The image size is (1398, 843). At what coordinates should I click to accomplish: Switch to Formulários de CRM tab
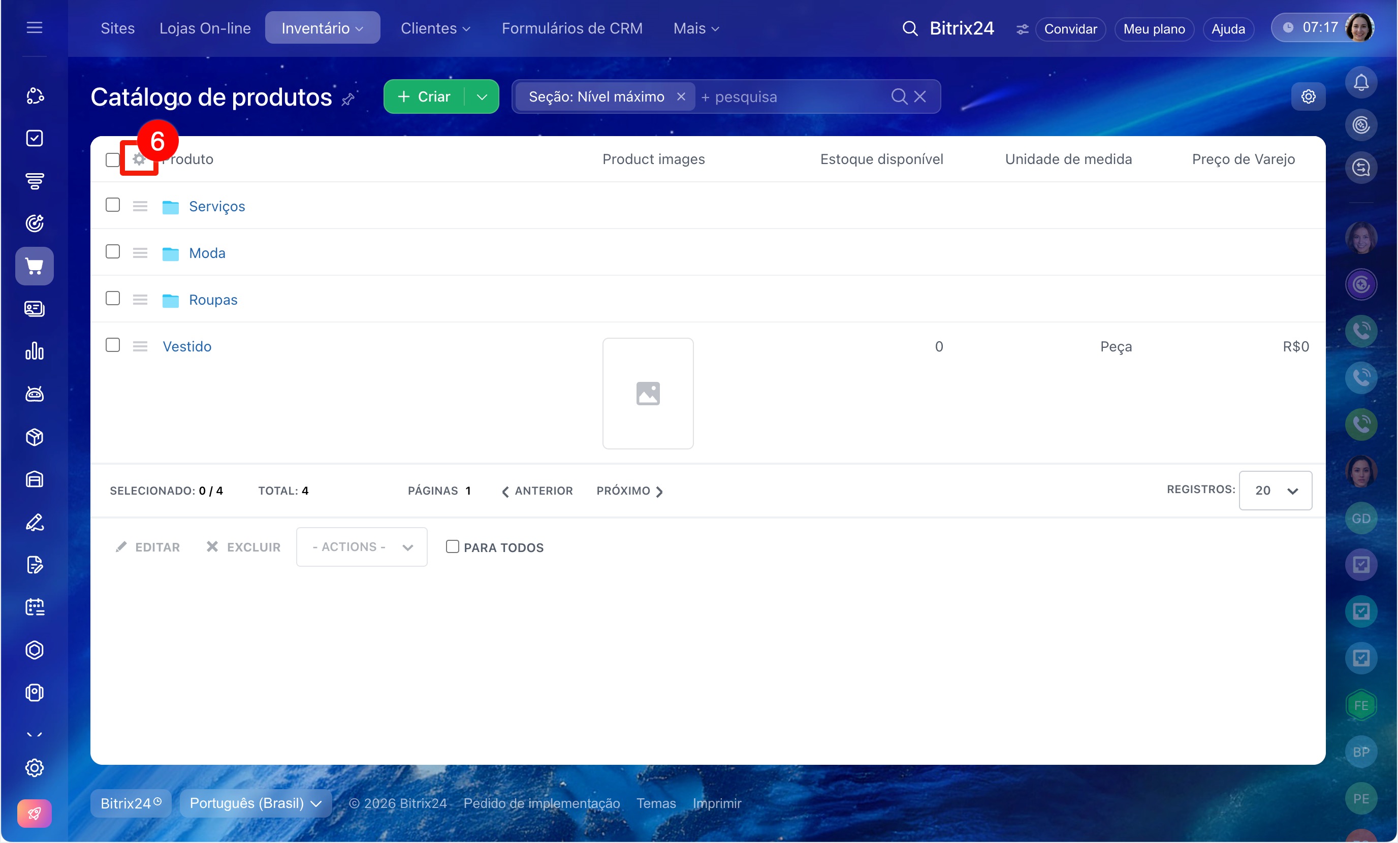(x=571, y=28)
